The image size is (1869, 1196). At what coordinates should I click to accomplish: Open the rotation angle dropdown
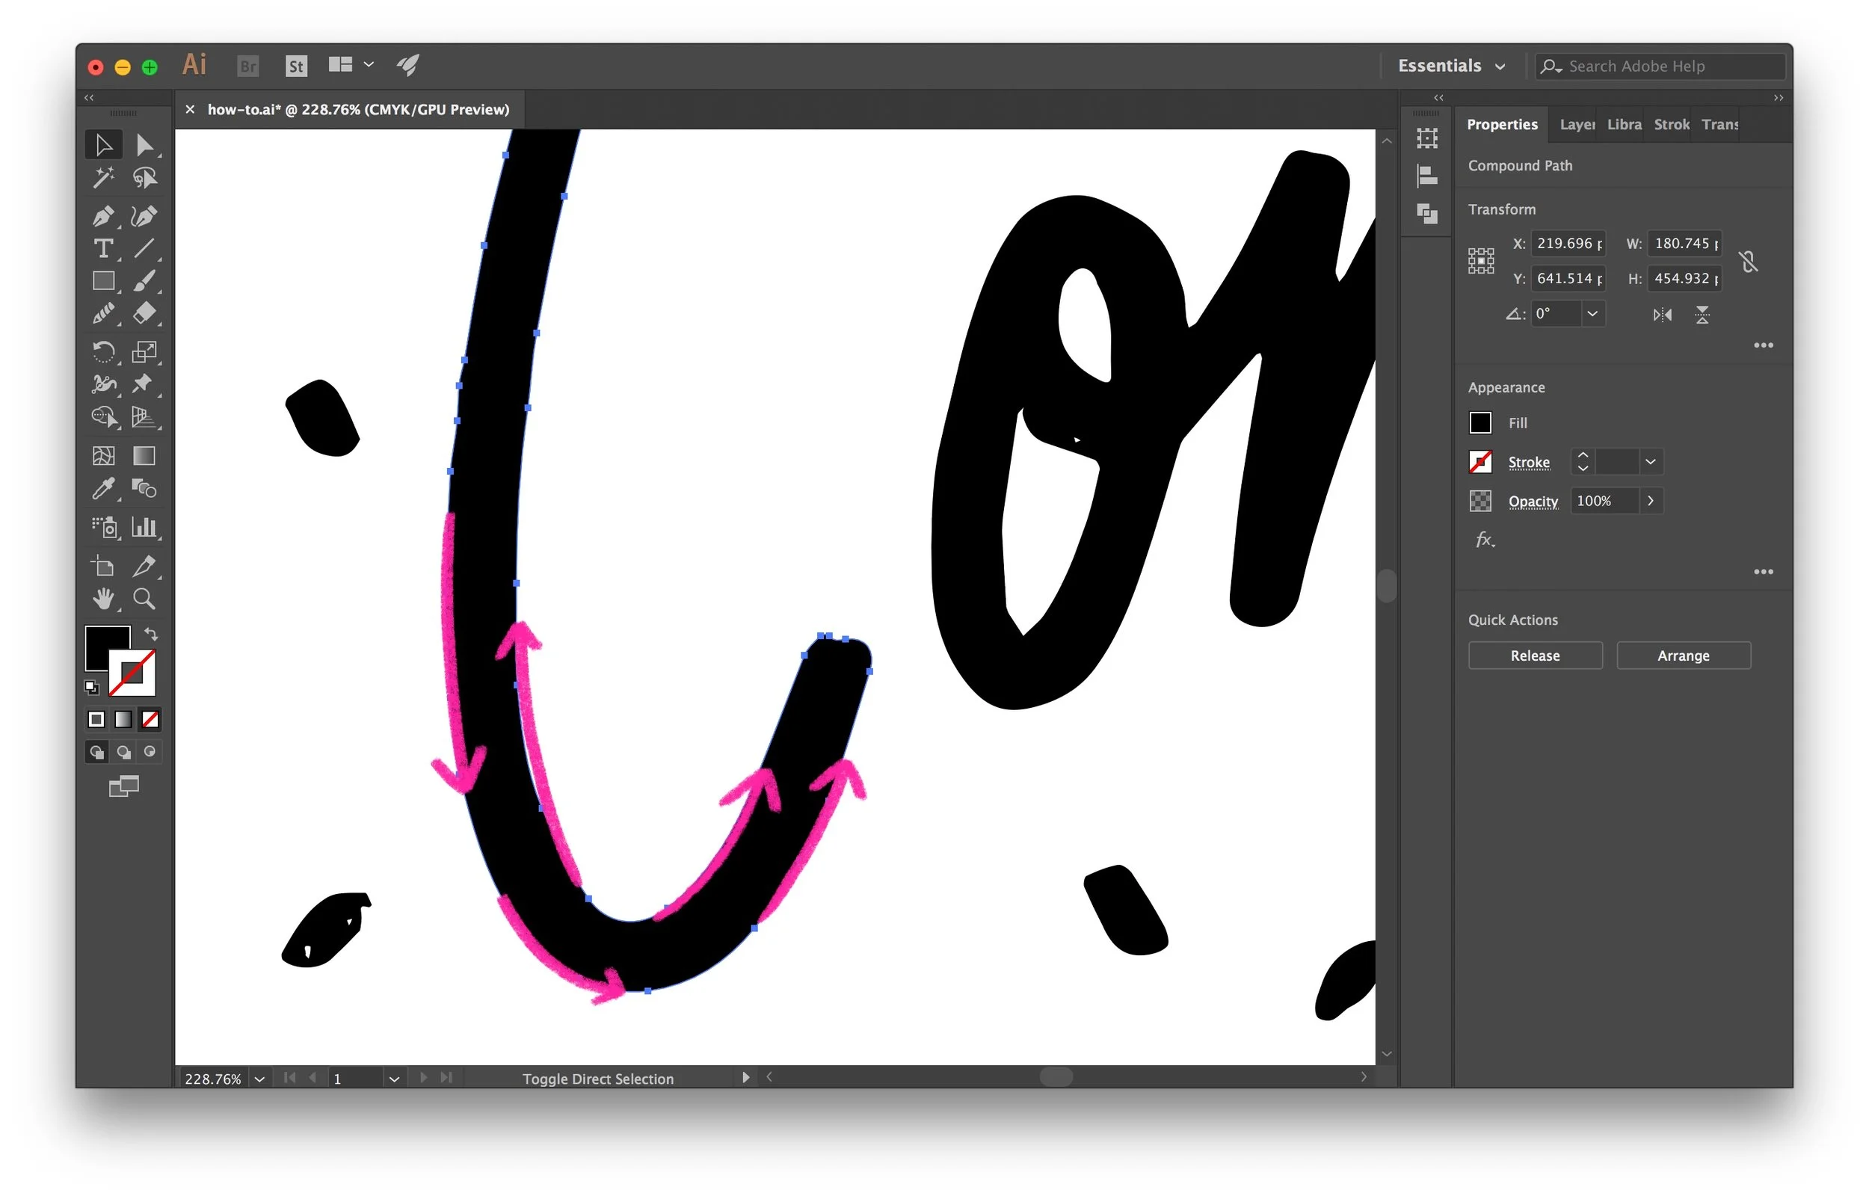tap(1592, 313)
